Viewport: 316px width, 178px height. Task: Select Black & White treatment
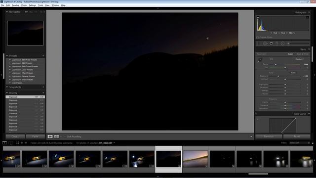click(303, 54)
